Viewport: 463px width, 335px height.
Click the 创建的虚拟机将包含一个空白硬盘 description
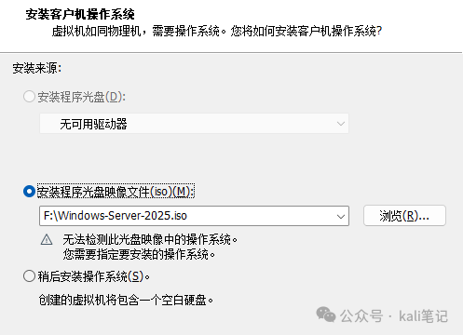pos(126,300)
